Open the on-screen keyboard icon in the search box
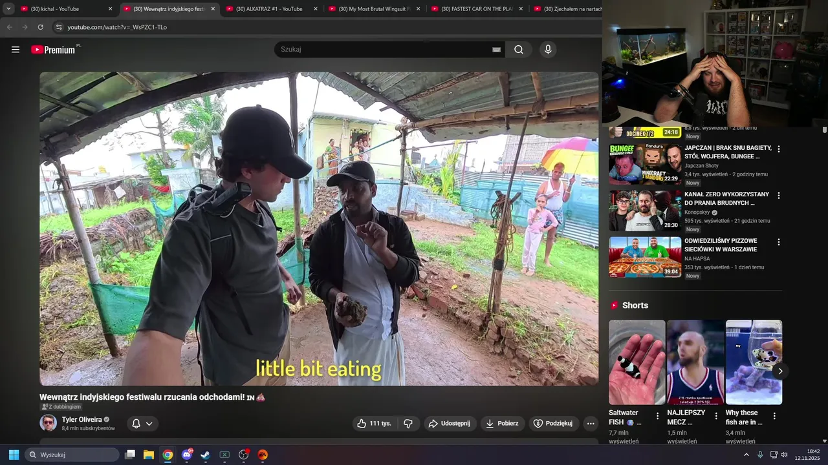 point(496,50)
